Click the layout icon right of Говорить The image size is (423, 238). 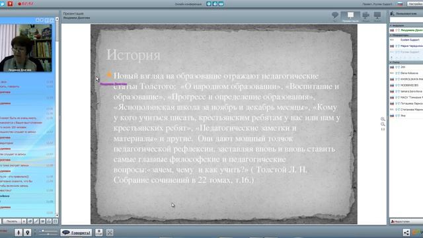(x=98, y=232)
